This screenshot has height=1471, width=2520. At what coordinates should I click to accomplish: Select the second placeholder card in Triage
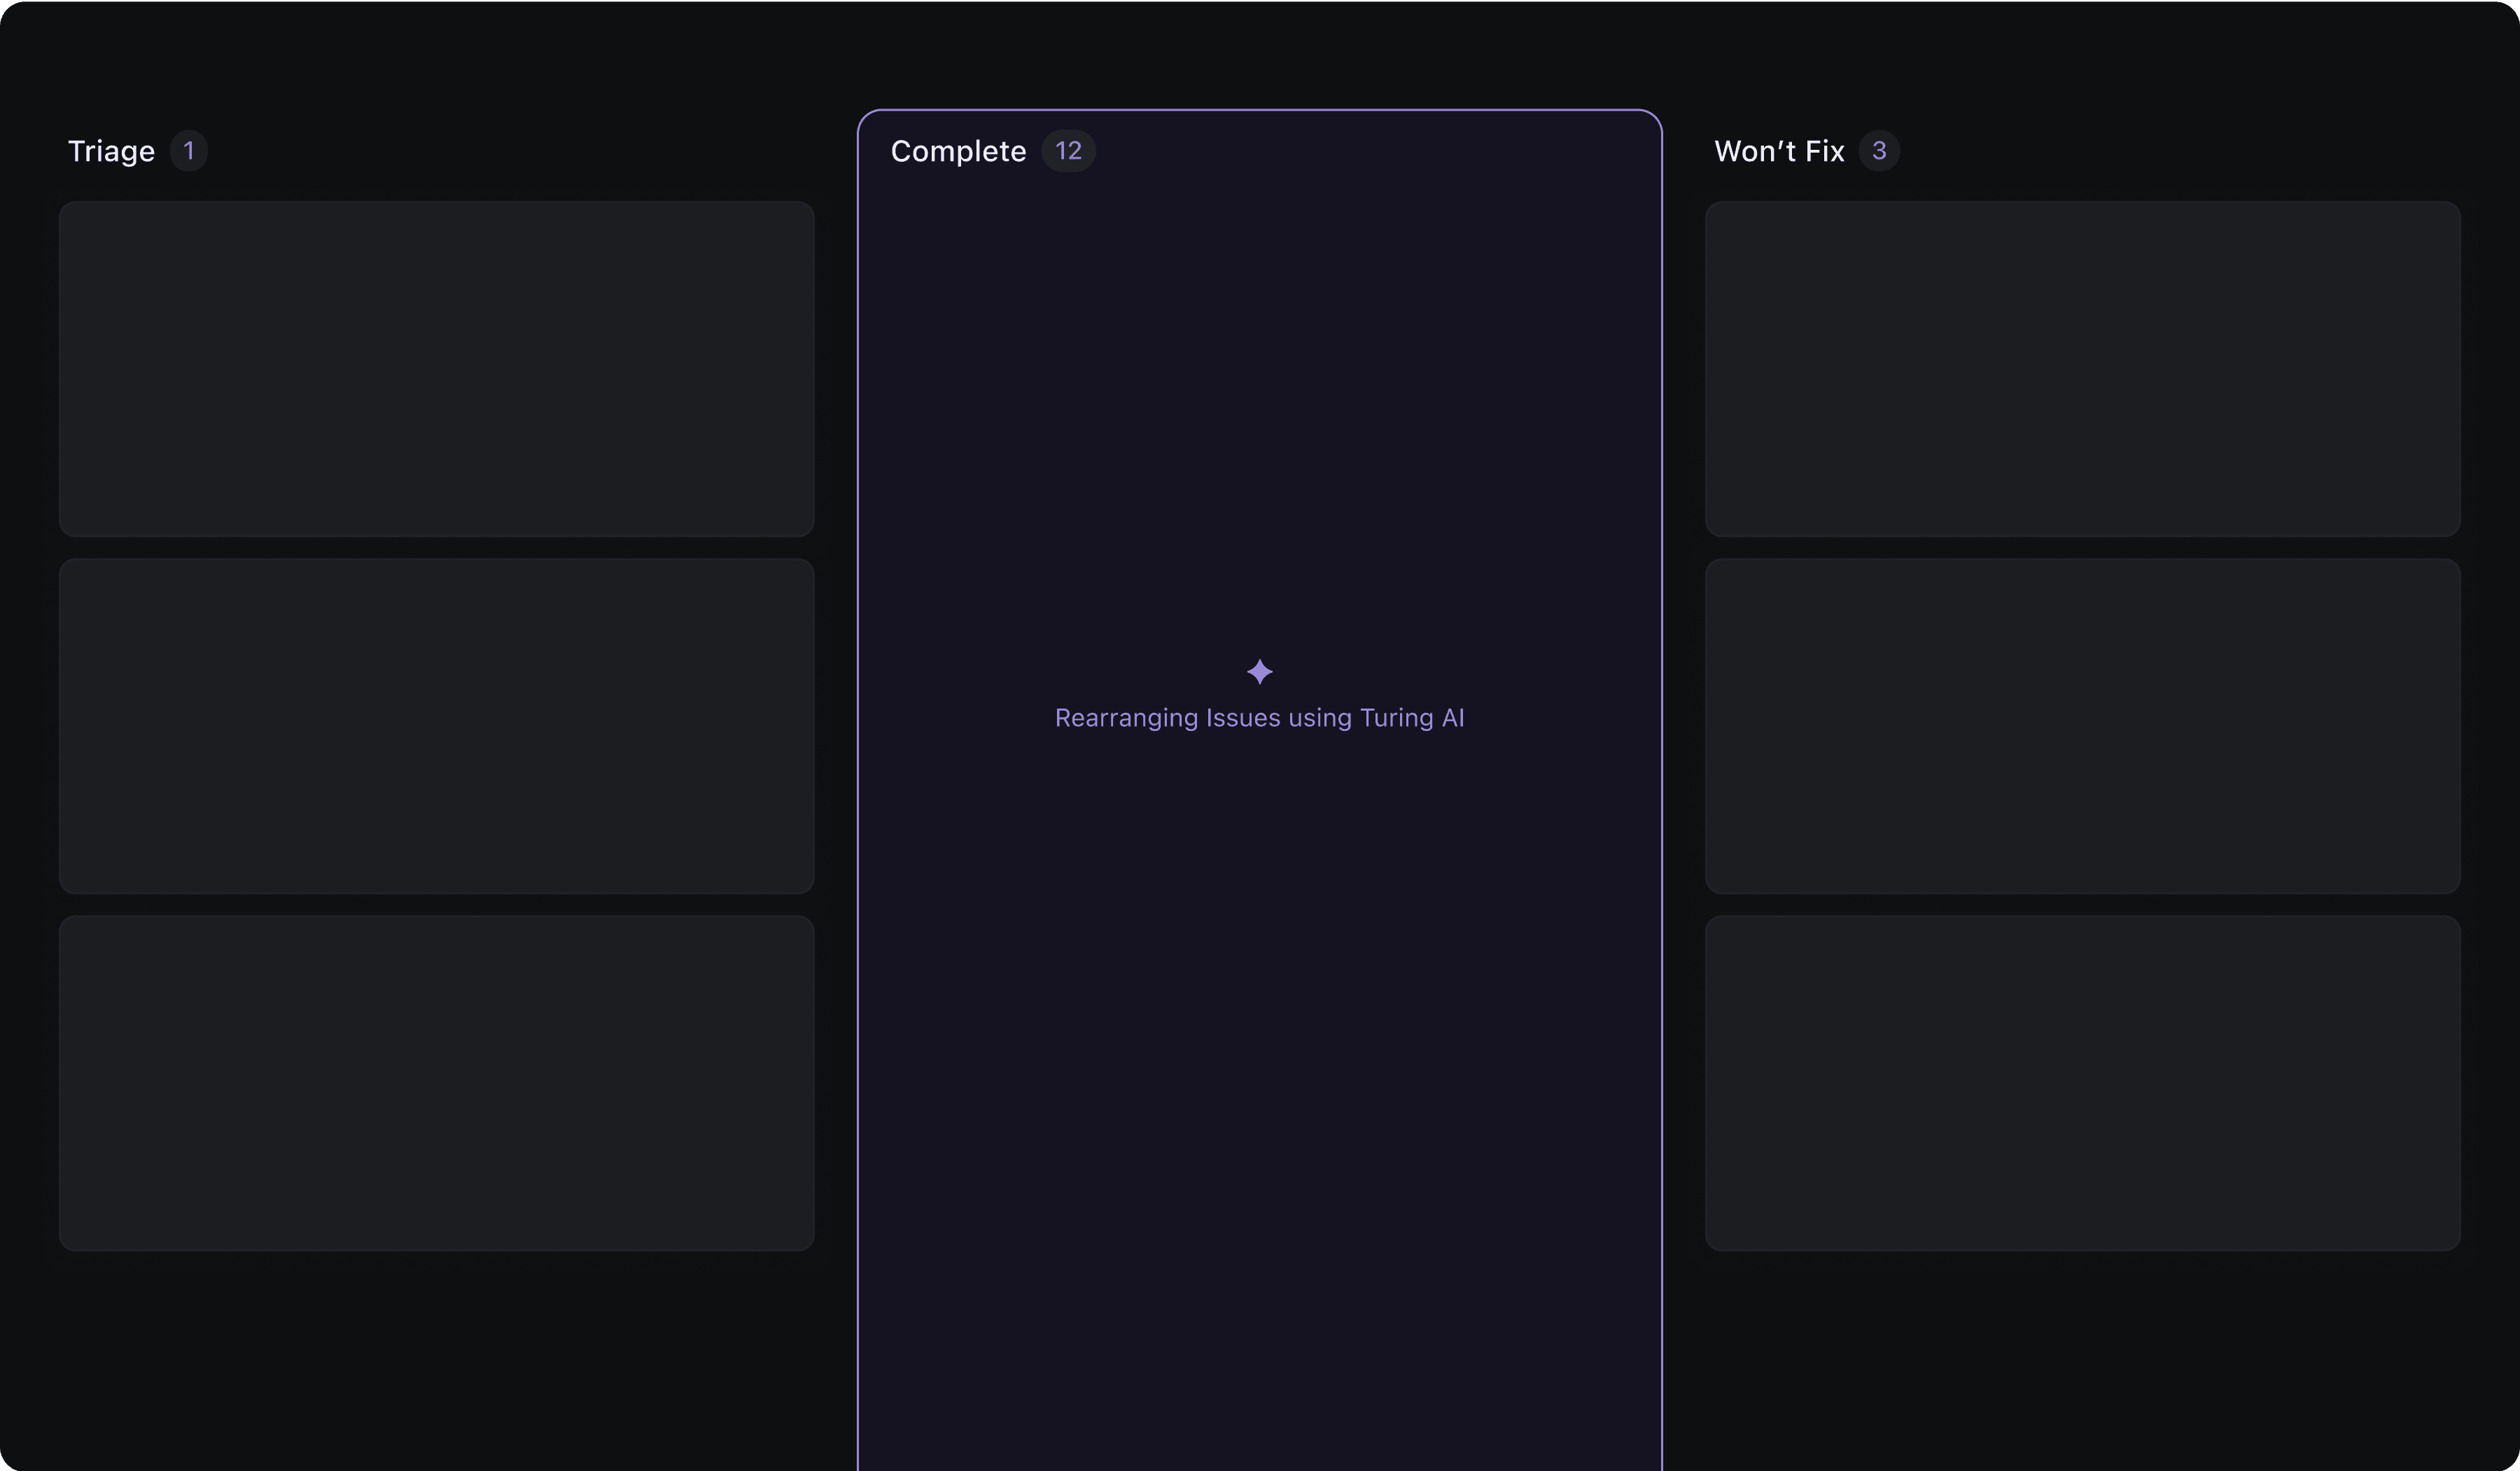point(436,725)
